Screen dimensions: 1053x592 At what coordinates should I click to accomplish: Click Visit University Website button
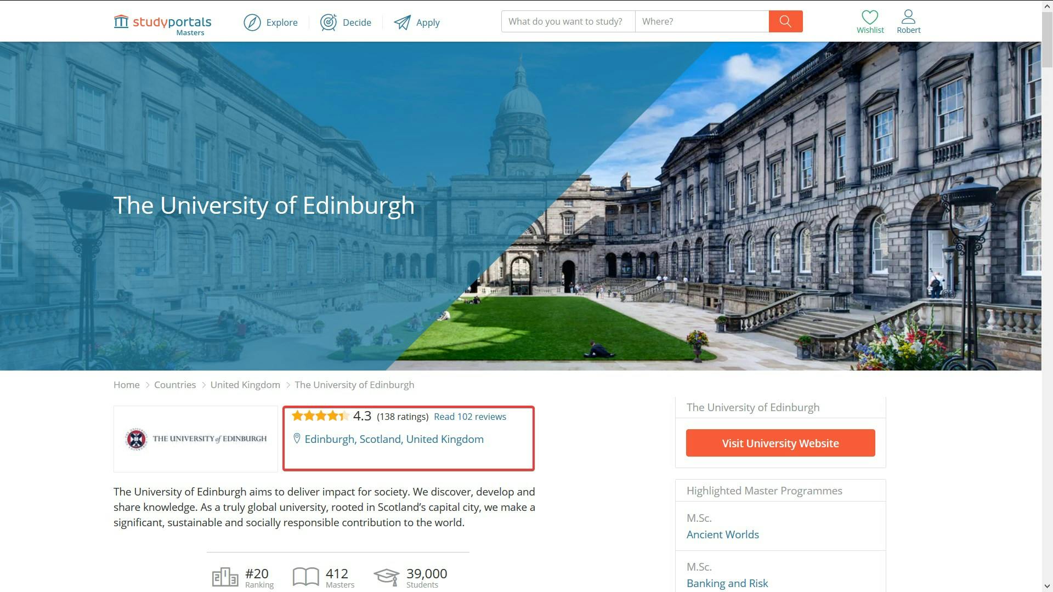(x=780, y=443)
